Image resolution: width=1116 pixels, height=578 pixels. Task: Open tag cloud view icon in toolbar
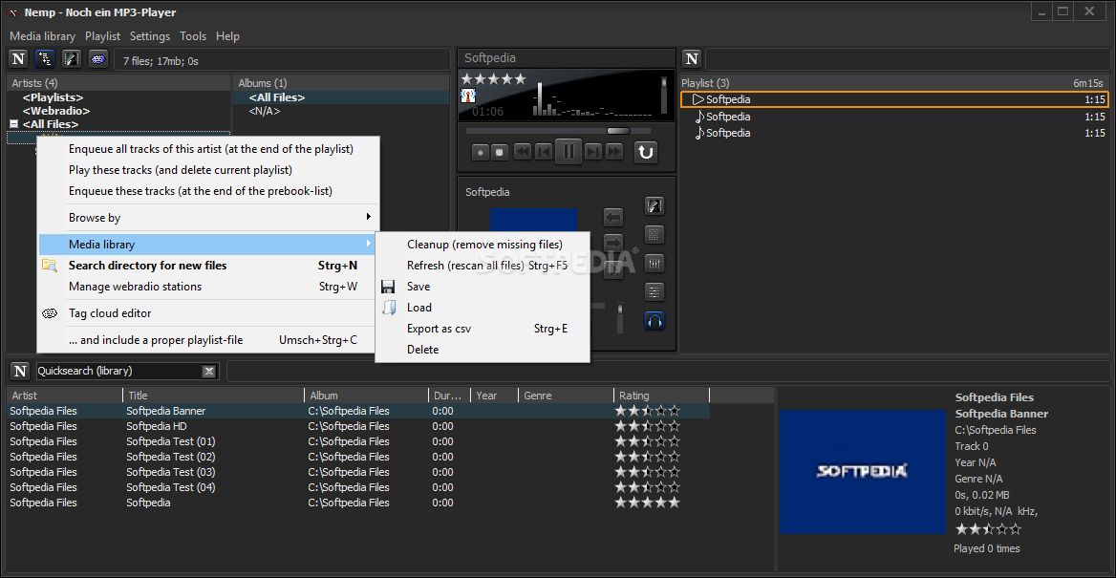click(x=98, y=59)
